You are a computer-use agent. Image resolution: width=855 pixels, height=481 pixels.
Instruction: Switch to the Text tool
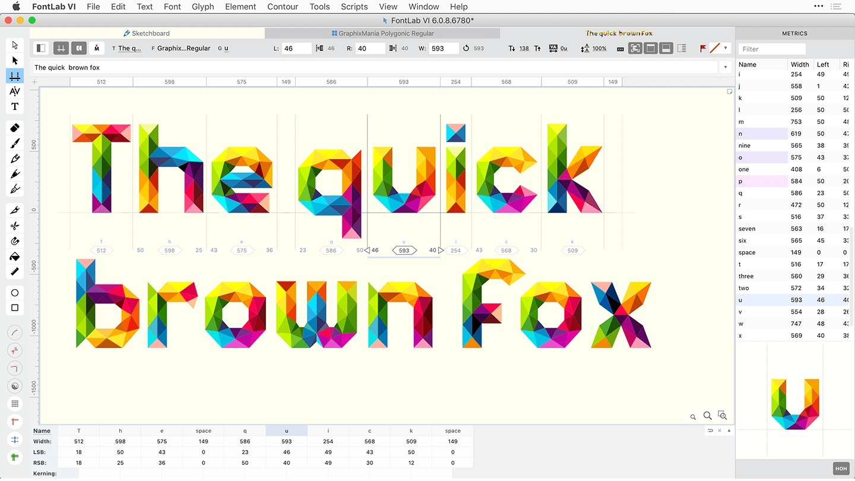pyautogui.click(x=15, y=106)
